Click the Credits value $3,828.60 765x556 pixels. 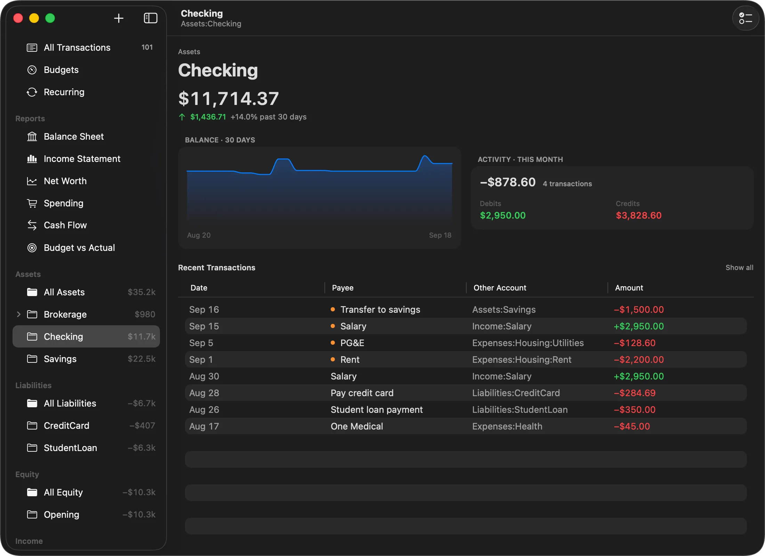click(639, 215)
